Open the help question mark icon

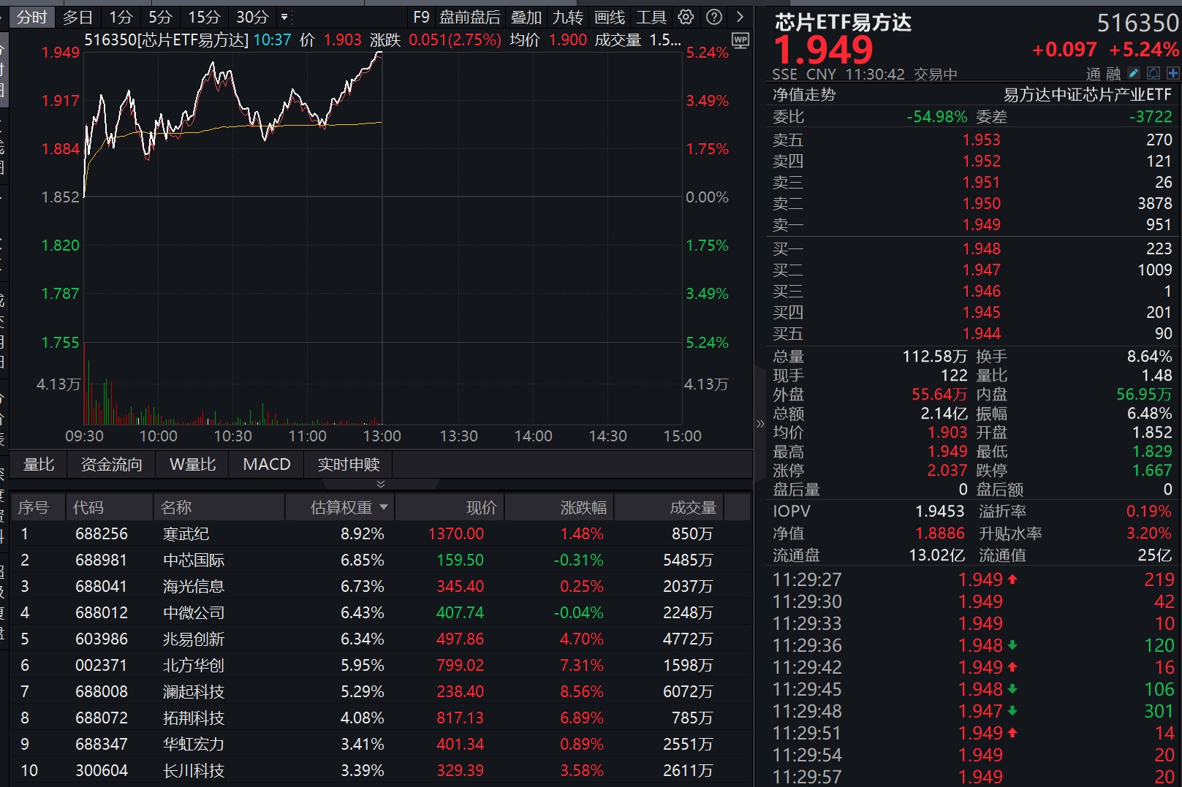click(x=714, y=17)
